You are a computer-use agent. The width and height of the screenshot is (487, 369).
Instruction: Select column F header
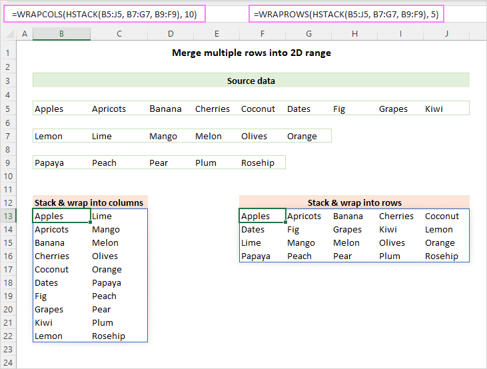pyautogui.click(x=262, y=33)
